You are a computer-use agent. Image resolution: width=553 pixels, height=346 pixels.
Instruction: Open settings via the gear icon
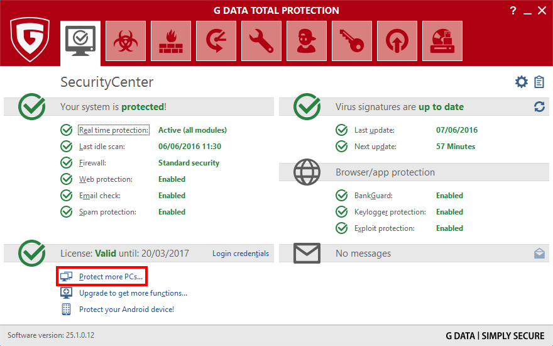[x=521, y=82]
